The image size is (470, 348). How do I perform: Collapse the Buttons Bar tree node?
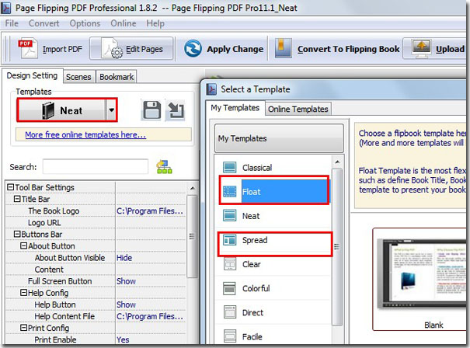coord(17,234)
